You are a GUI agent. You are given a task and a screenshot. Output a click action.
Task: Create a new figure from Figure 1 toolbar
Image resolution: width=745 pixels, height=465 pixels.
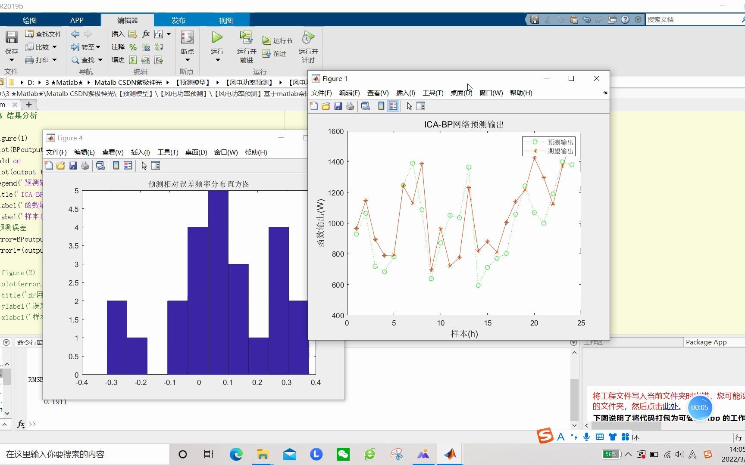click(314, 106)
